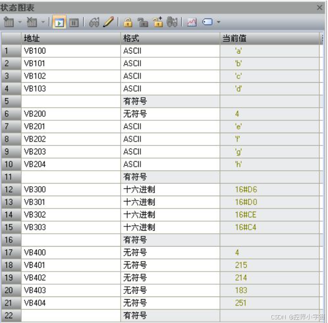Viewport: 328px width, 323px height.
Task: Select the VB103 address cell
Action: pos(71,89)
